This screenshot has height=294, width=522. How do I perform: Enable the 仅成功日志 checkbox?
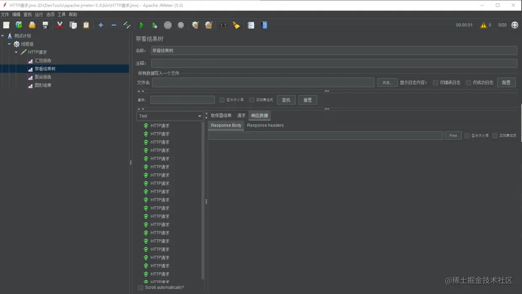pyautogui.click(x=468, y=83)
